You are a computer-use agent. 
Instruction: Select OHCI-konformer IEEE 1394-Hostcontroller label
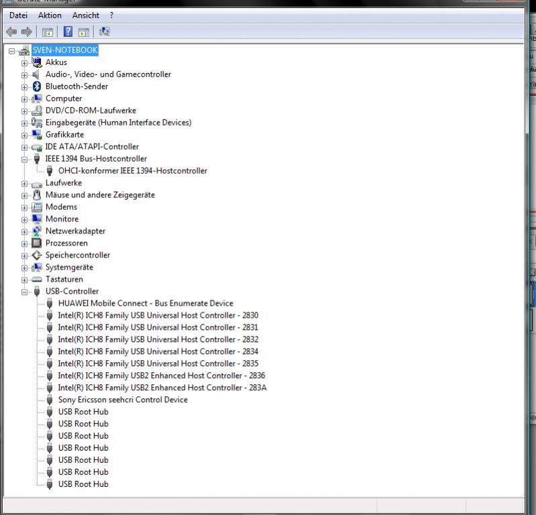133,171
